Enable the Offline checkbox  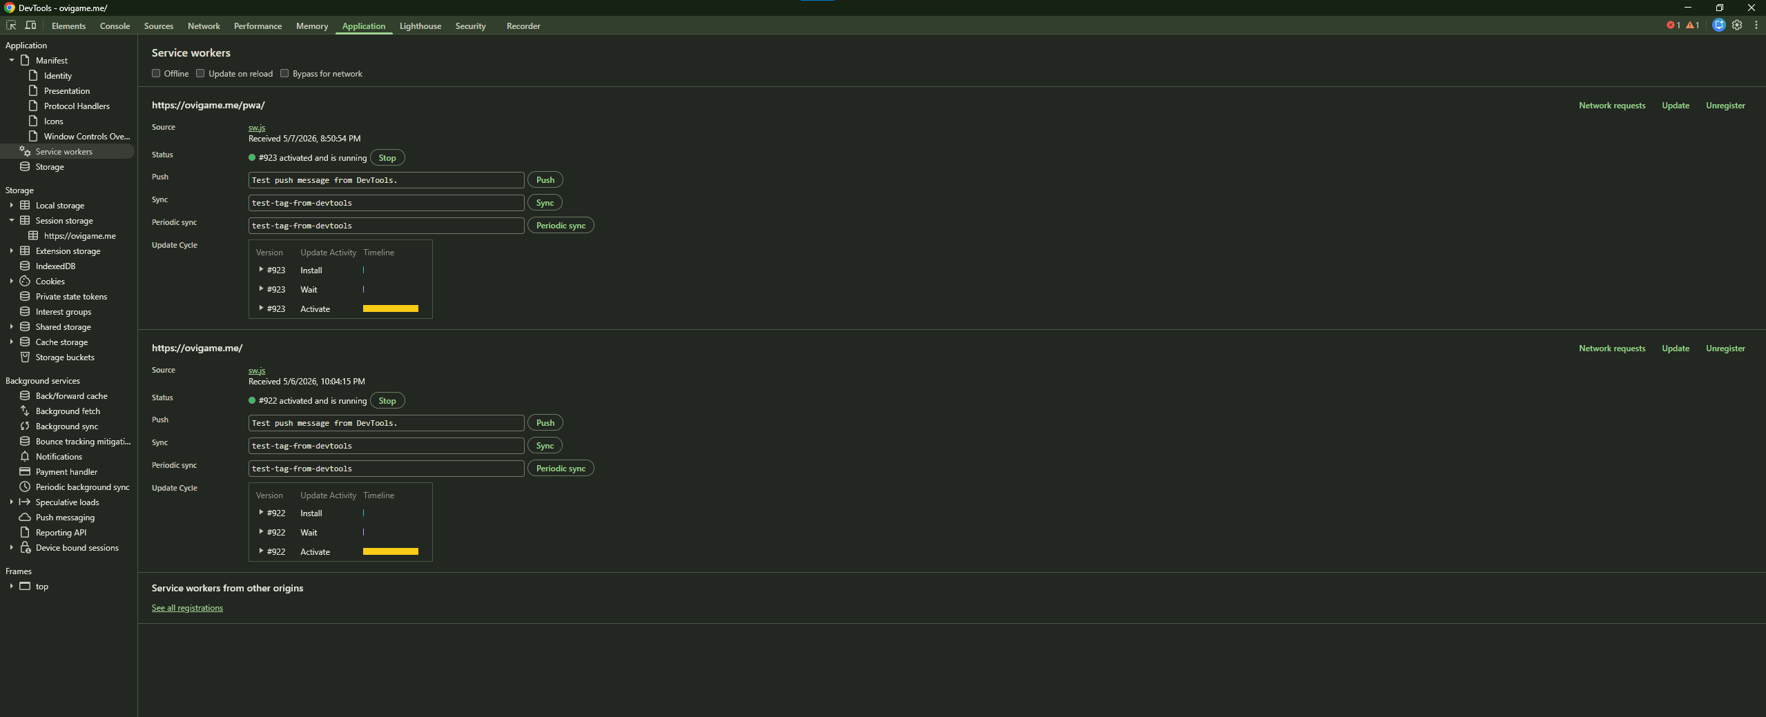(156, 74)
